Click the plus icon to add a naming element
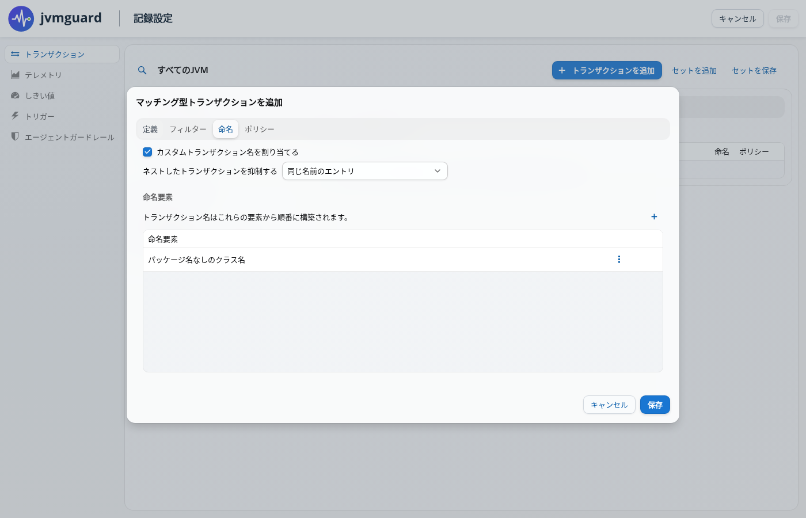The height and width of the screenshot is (518, 806). (654, 217)
